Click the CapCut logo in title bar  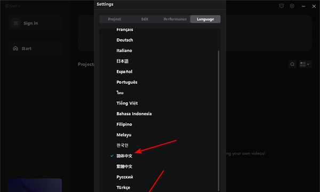point(13,6)
